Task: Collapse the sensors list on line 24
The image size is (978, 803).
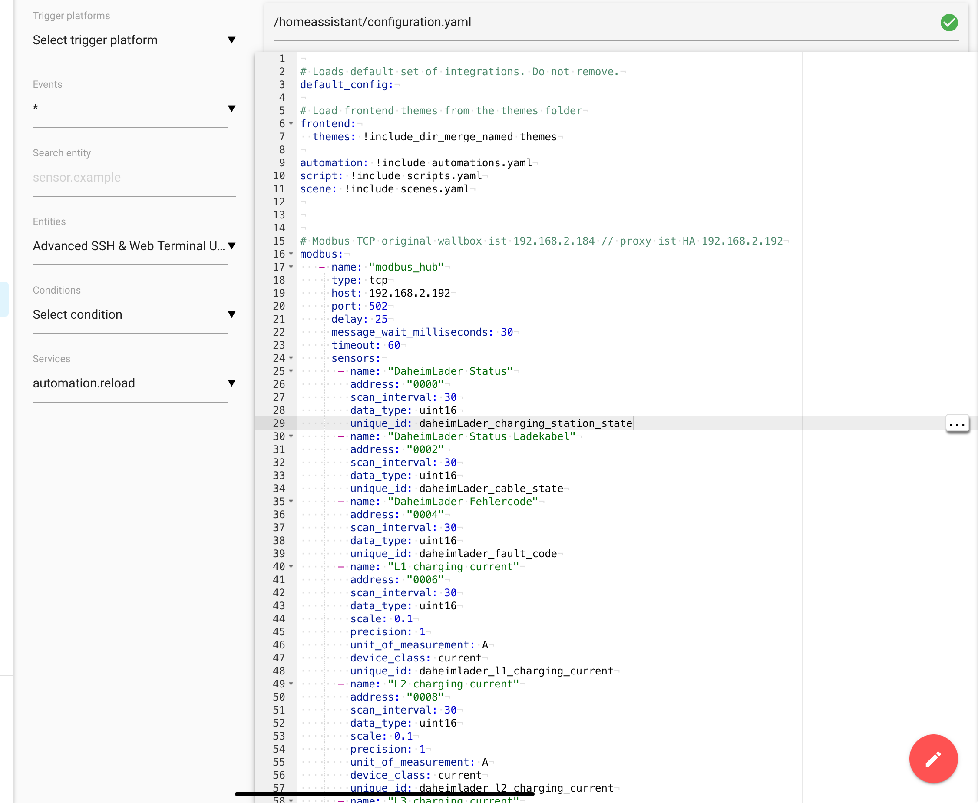Action: point(291,358)
